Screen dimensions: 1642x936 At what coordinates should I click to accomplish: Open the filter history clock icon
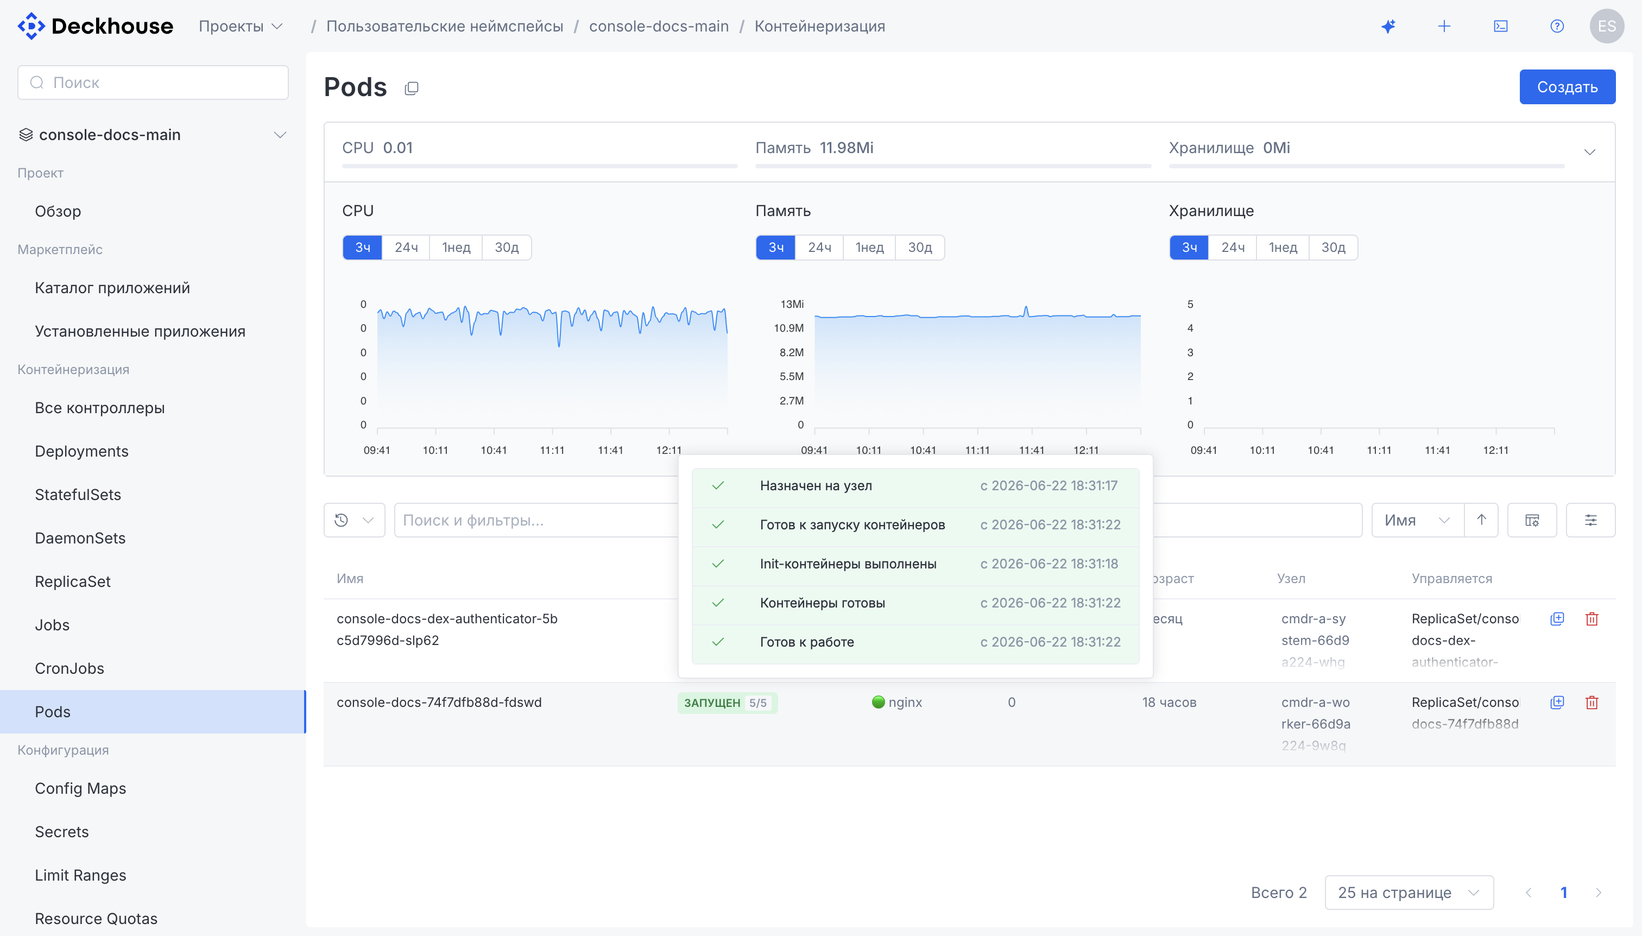pyautogui.click(x=342, y=520)
